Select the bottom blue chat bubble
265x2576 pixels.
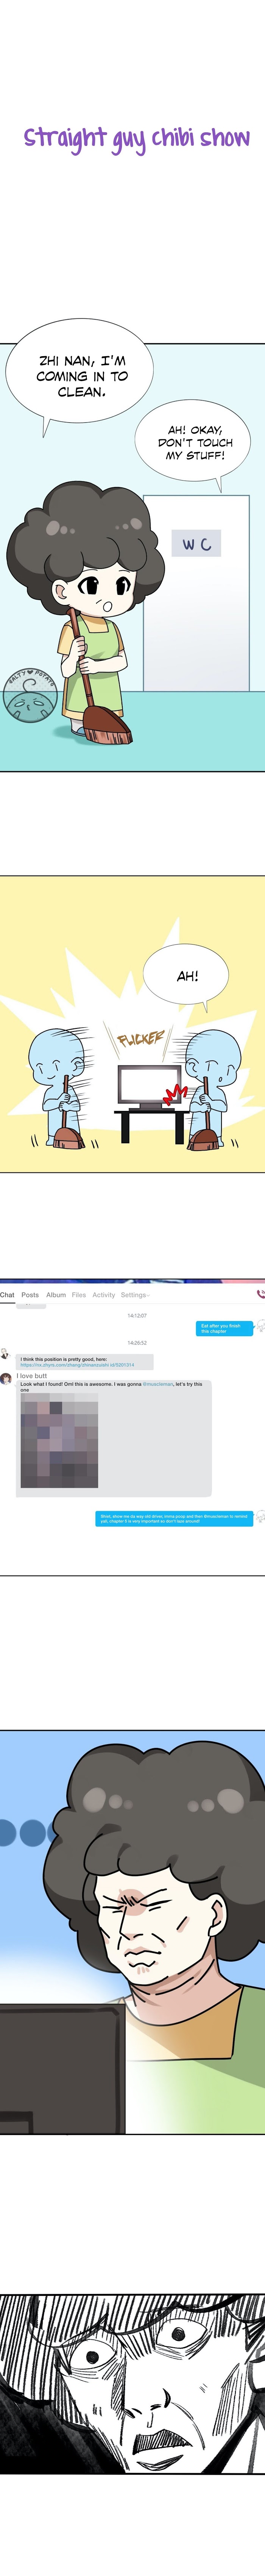(174, 1518)
